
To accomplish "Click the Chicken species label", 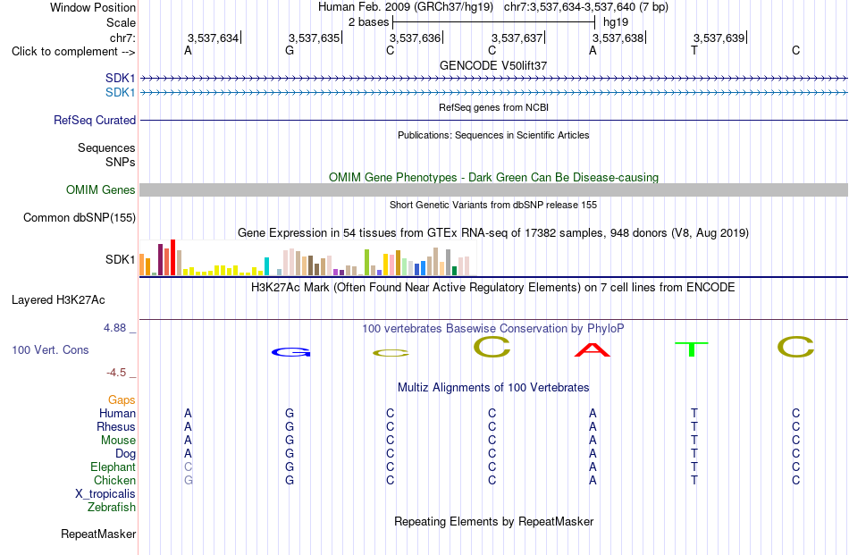I will pyautogui.click(x=114, y=481).
